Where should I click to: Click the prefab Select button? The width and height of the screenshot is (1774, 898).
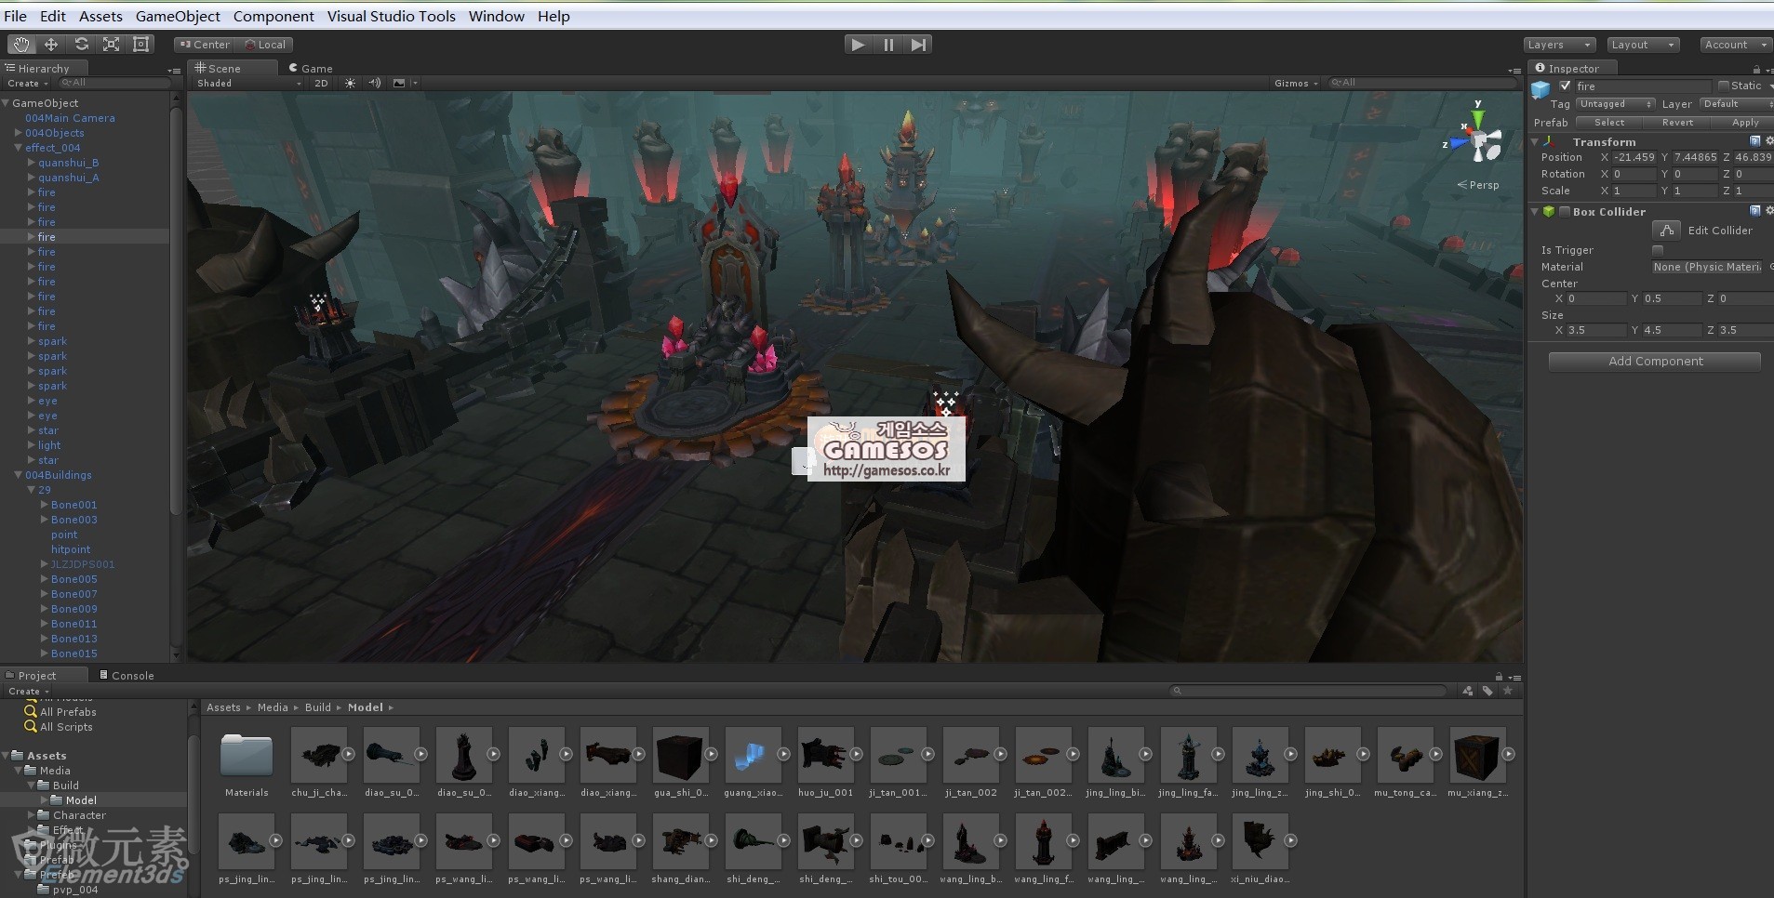click(x=1608, y=122)
